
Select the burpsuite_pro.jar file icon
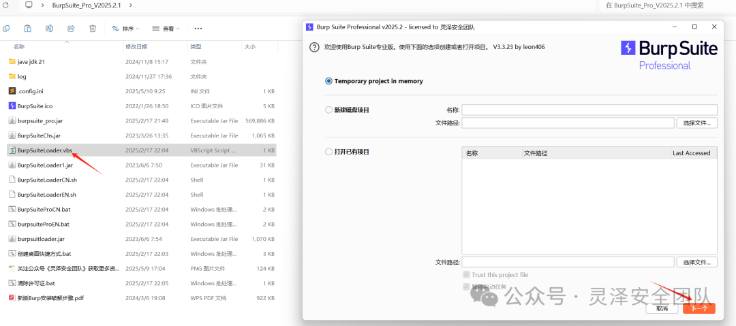[12, 120]
